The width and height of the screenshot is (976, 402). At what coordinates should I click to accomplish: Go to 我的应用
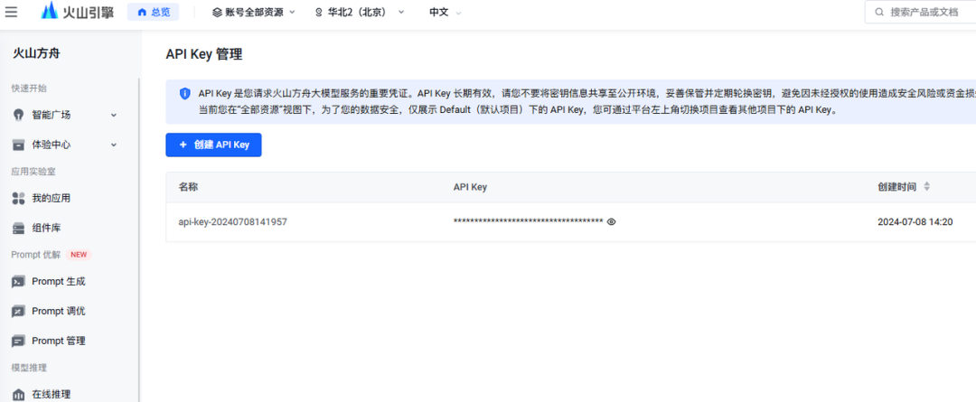51,199
